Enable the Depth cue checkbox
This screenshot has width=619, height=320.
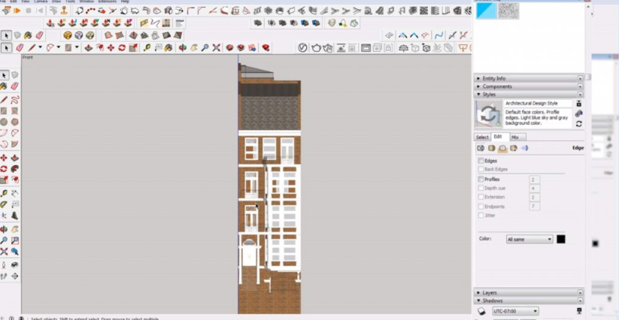(481, 188)
